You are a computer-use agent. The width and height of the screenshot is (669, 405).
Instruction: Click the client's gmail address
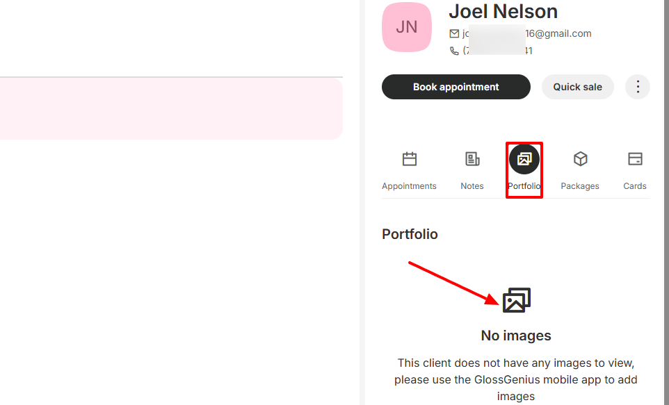(527, 33)
